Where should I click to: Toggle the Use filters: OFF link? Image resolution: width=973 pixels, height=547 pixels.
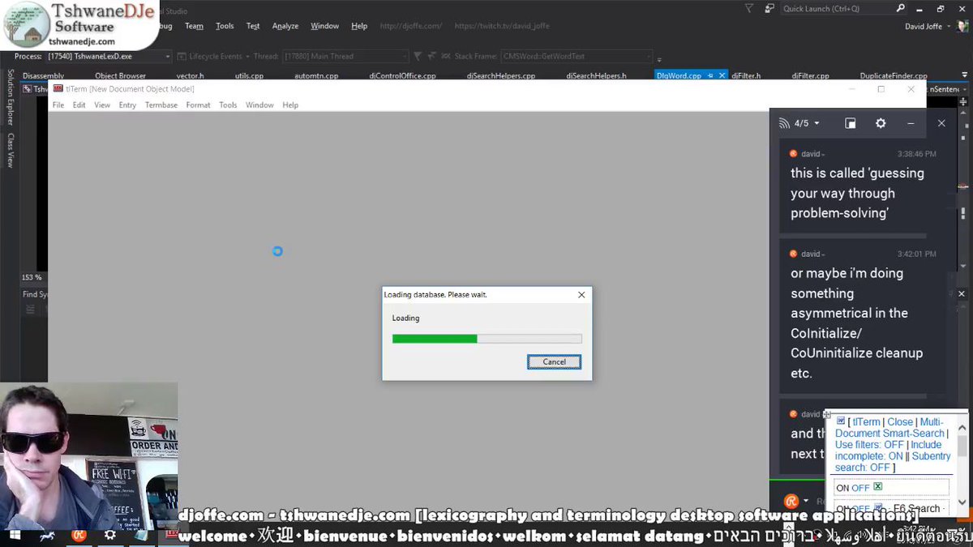(x=869, y=445)
